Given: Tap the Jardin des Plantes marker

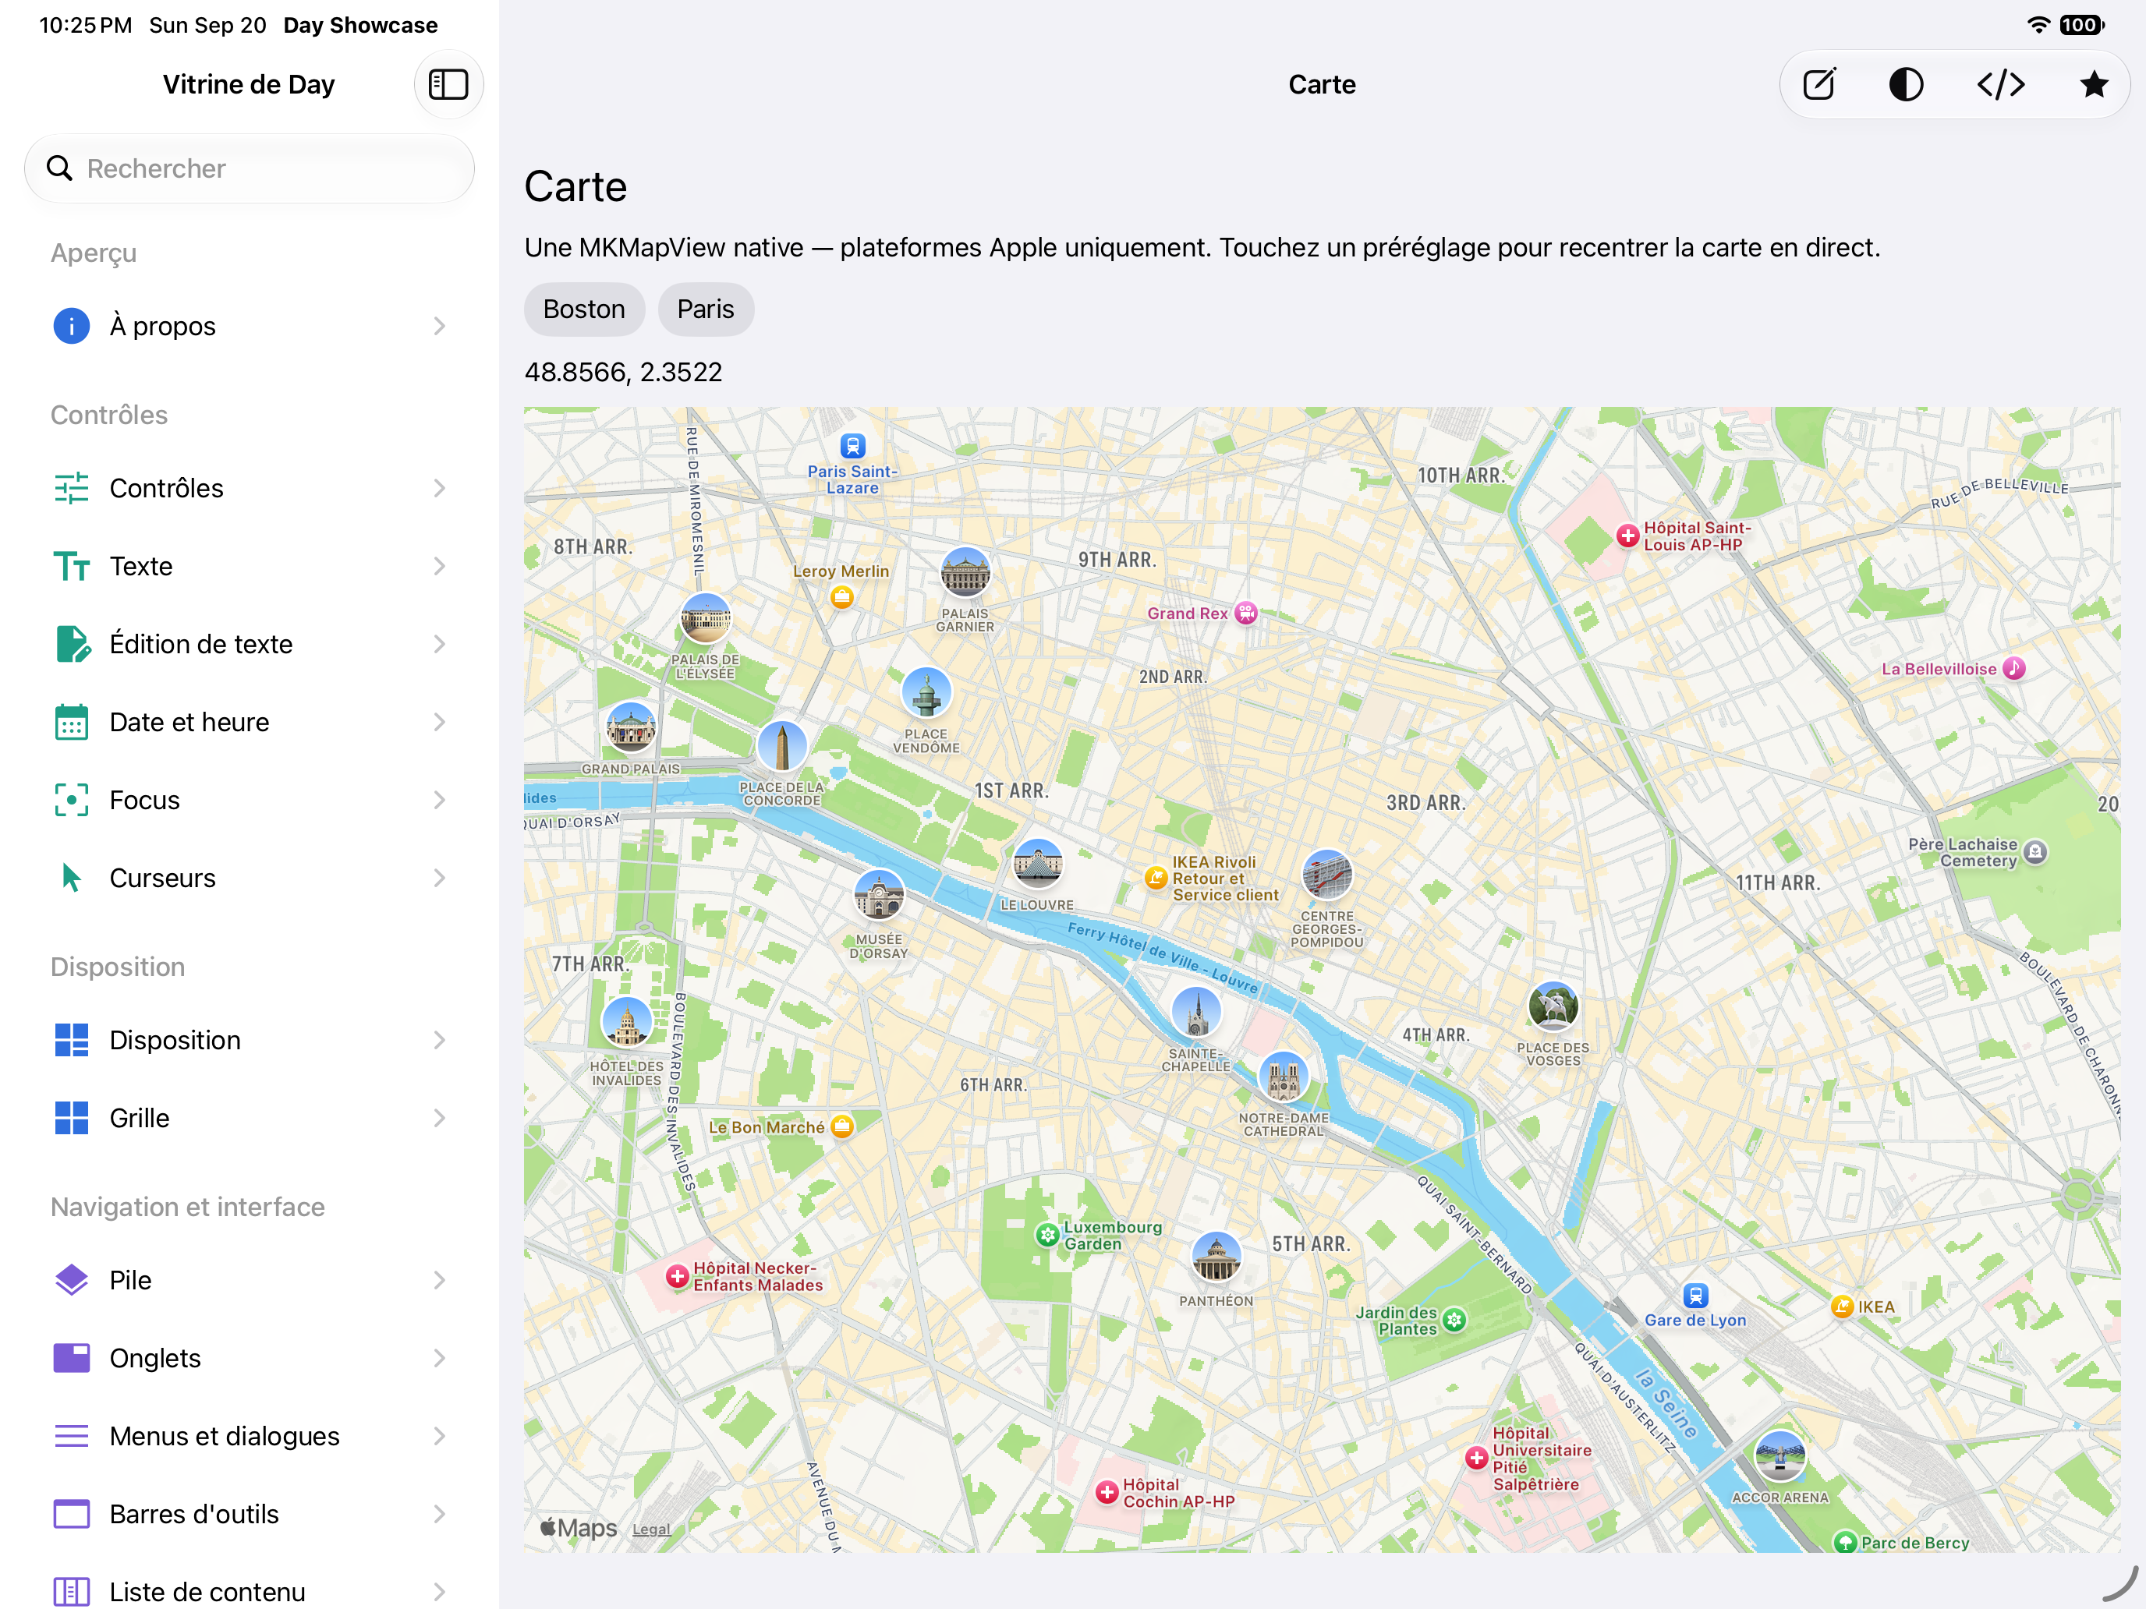Looking at the screenshot, I should click(x=1454, y=1319).
